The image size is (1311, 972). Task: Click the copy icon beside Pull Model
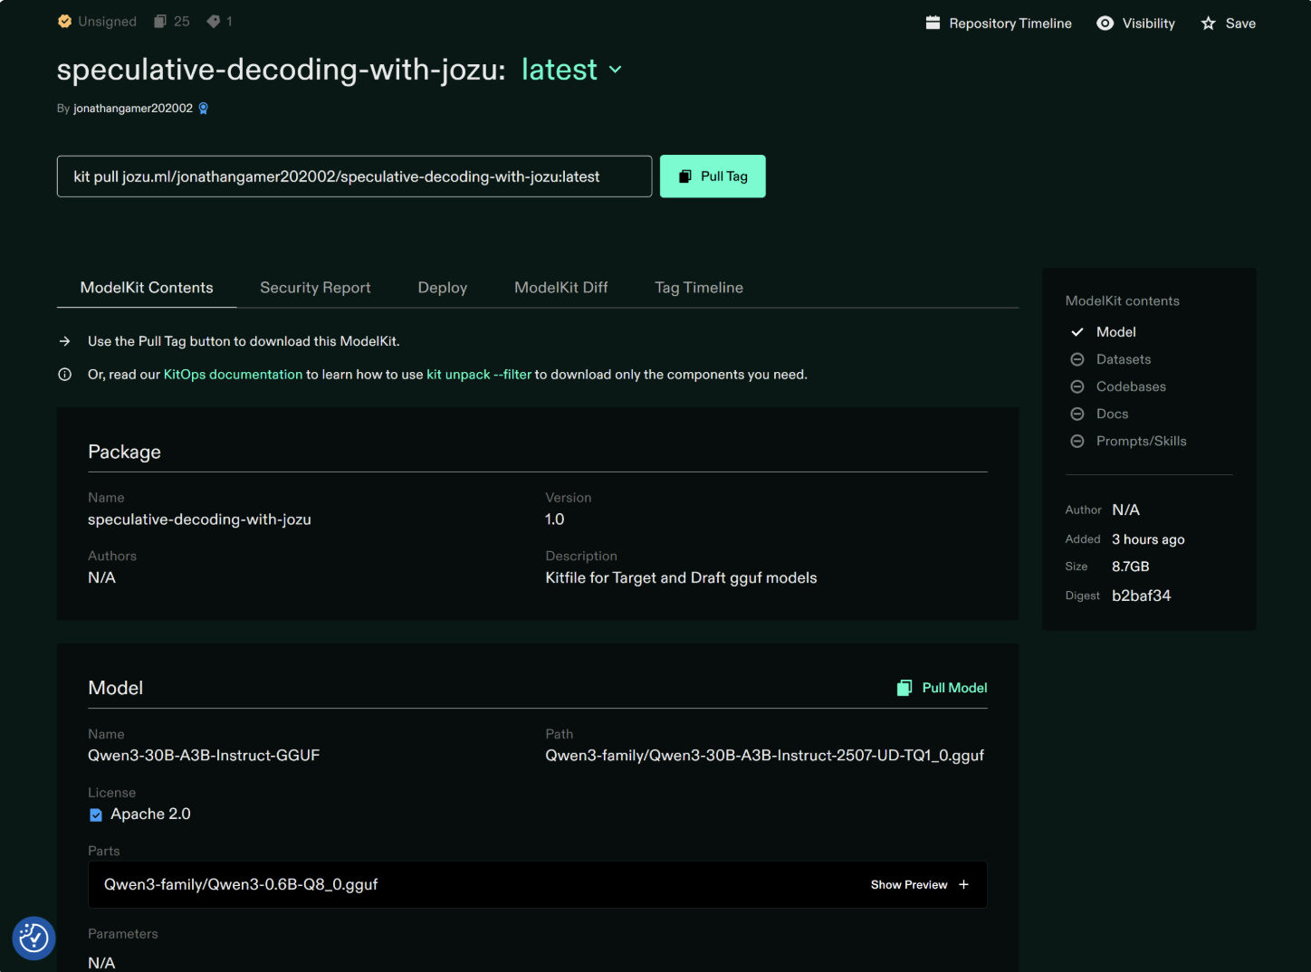(x=904, y=688)
